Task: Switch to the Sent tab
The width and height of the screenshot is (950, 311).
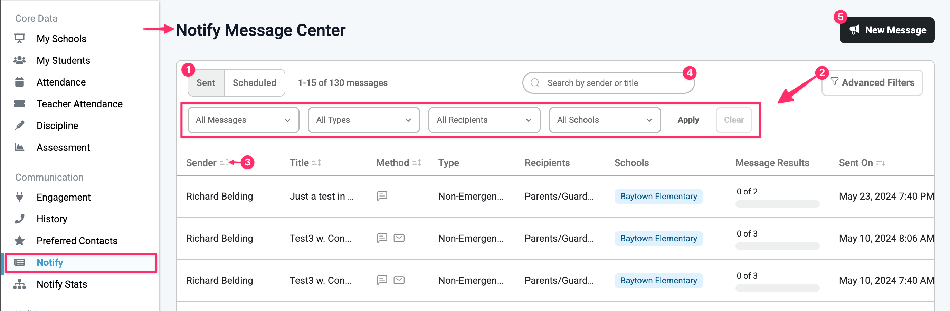Action: tap(206, 83)
